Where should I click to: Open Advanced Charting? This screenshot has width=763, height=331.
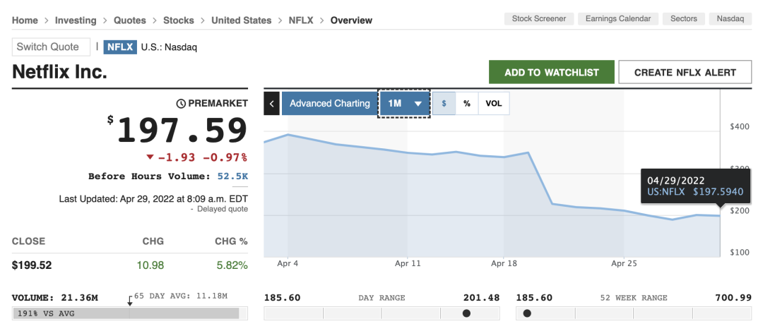tap(329, 104)
